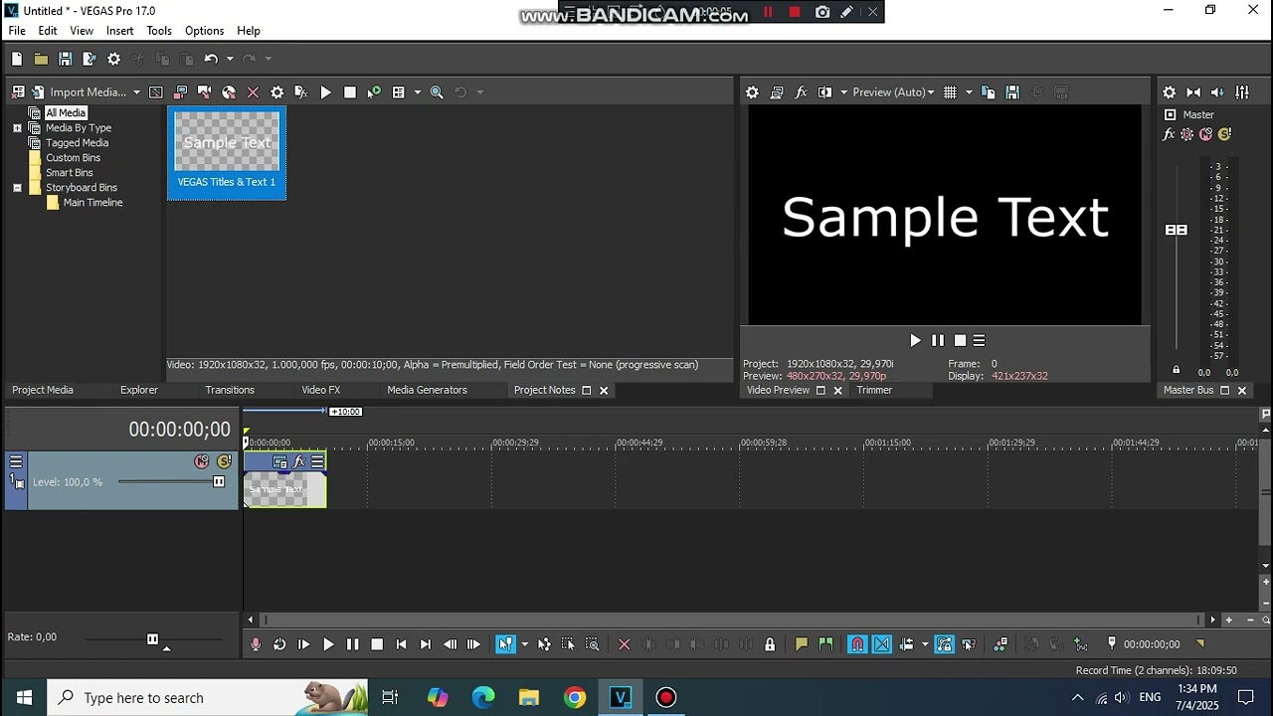This screenshot has width=1273, height=716.
Task: Open the Undo history dropdown arrow
Action: pyautogui.click(x=229, y=59)
